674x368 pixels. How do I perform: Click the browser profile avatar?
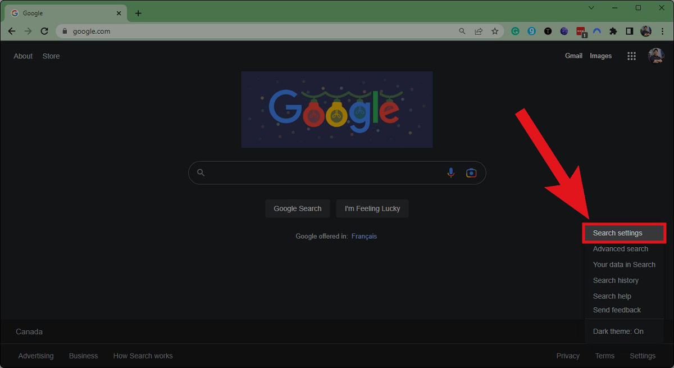coord(646,31)
